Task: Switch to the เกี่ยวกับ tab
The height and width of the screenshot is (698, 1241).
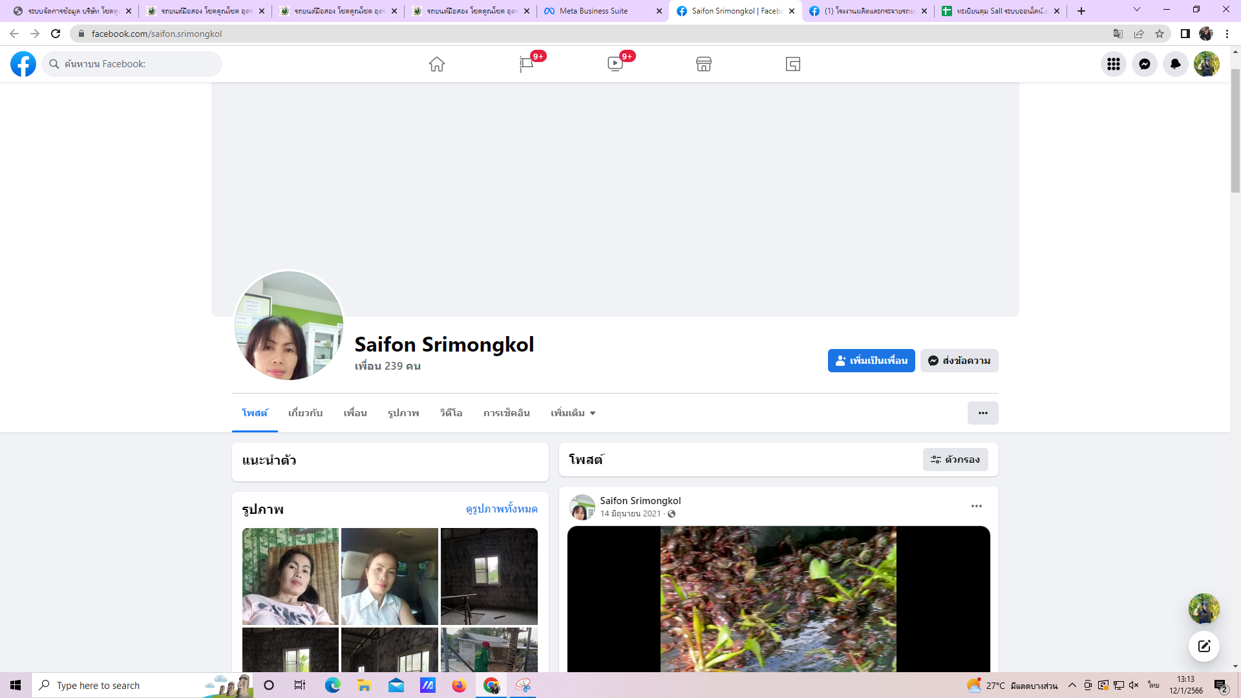Action: pyautogui.click(x=305, y=413)
